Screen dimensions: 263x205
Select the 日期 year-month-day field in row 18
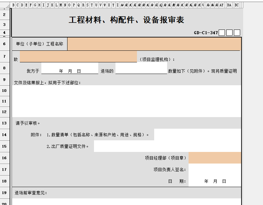coord(215,181)
